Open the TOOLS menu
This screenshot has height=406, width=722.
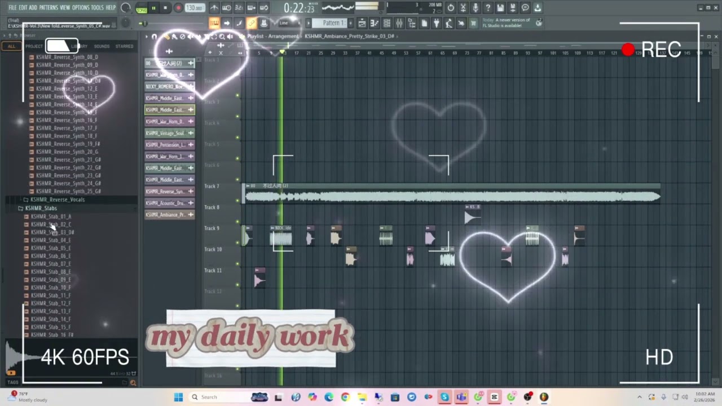(x=98, y=7)
